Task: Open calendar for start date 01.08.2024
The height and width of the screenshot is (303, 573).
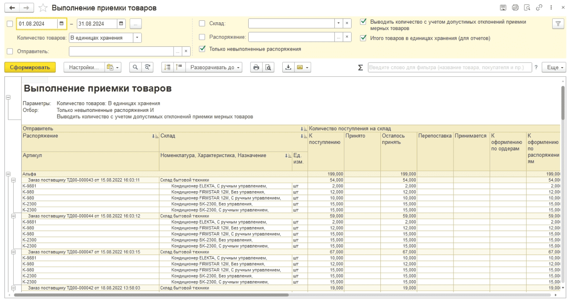Action: [x=61, y=24]
